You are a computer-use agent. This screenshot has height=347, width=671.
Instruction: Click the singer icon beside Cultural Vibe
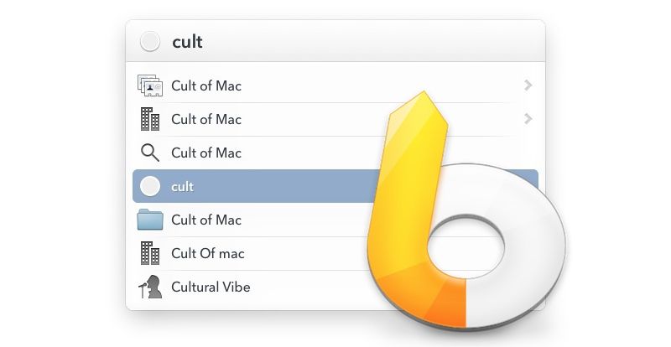[149, 287]
